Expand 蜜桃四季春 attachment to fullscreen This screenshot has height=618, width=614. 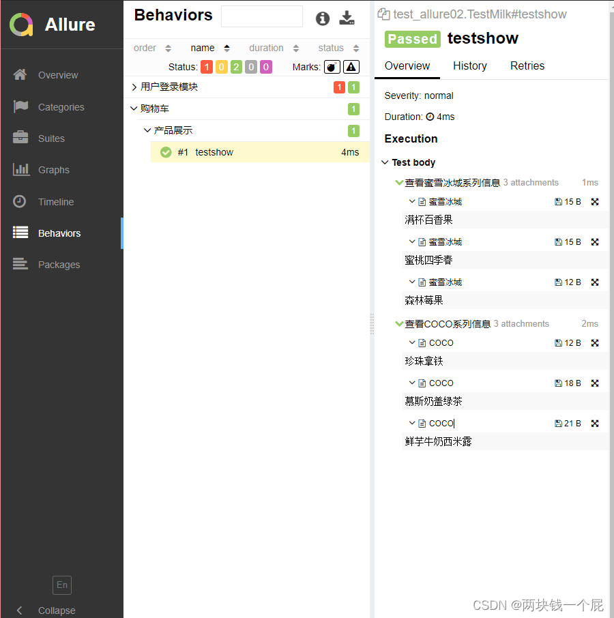pyautogui.click(x=595, y=242)
